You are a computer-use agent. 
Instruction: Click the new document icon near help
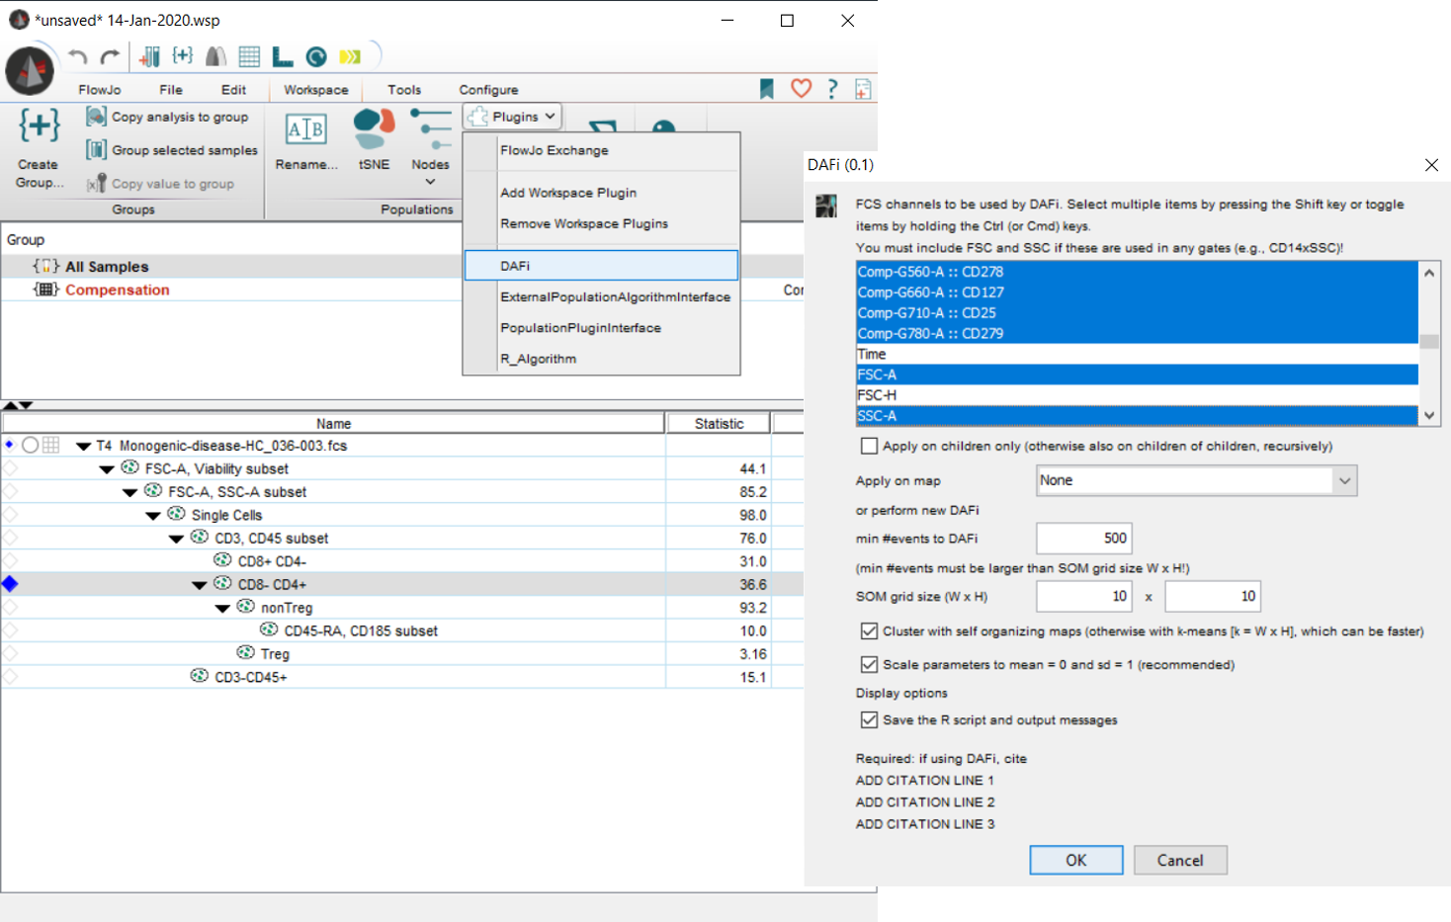863,89
